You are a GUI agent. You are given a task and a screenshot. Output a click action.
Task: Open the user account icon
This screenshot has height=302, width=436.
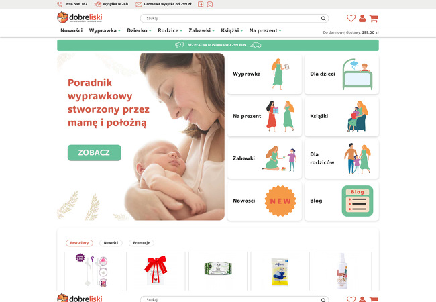point(362,18)
